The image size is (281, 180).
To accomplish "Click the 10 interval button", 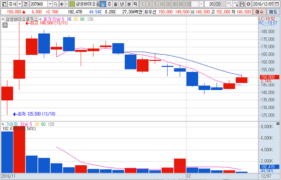I will [162, 4].
